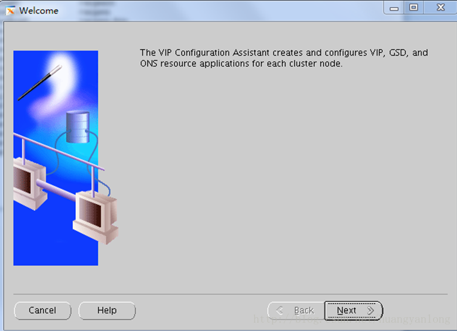Minimize the Welcome window
The width and height of the screenshot is (457, 331).
[394, 8]
